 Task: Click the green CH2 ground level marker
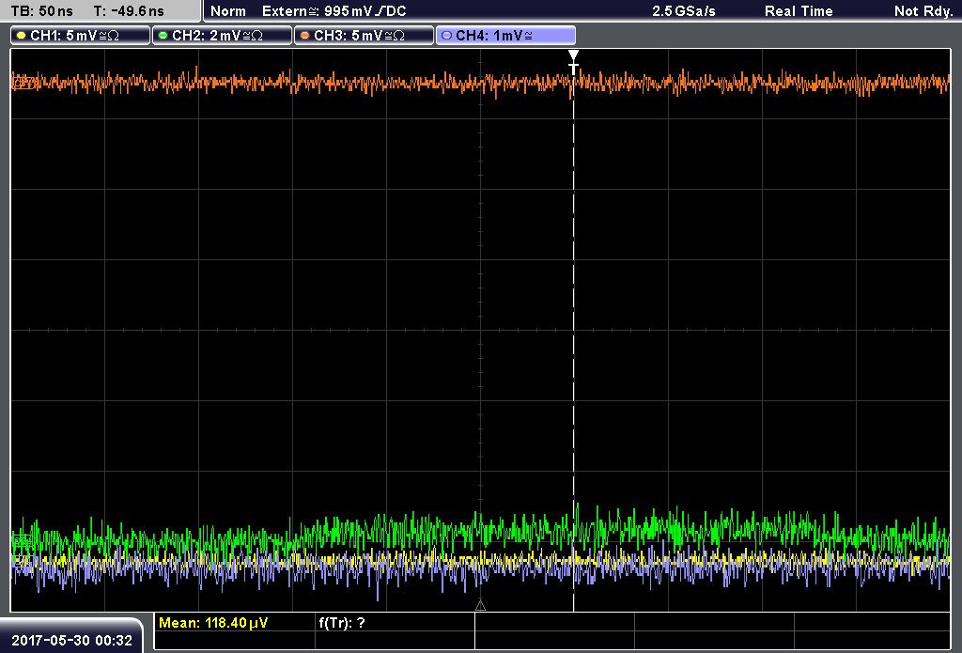23,540
